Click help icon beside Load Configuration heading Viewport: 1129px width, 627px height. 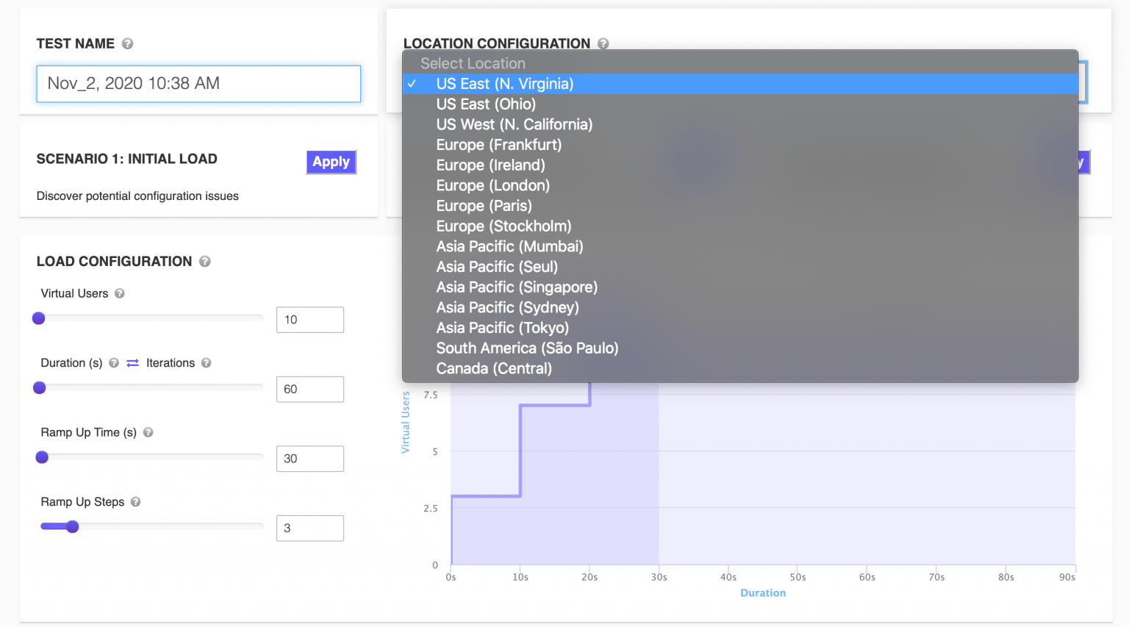[x=205, y=262]
